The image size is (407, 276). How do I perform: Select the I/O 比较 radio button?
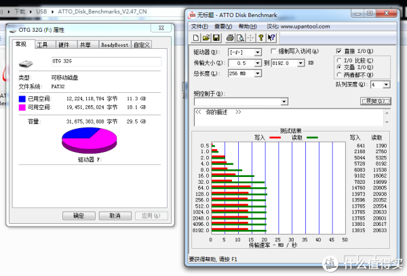tap(339, 60)
